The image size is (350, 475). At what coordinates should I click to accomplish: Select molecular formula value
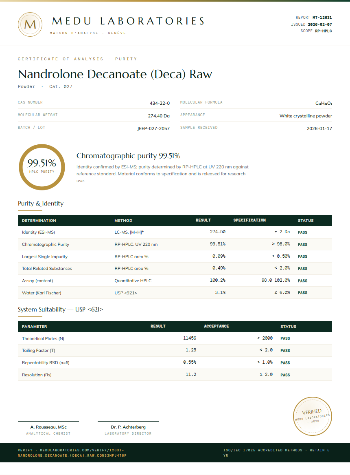pos(324,103)
